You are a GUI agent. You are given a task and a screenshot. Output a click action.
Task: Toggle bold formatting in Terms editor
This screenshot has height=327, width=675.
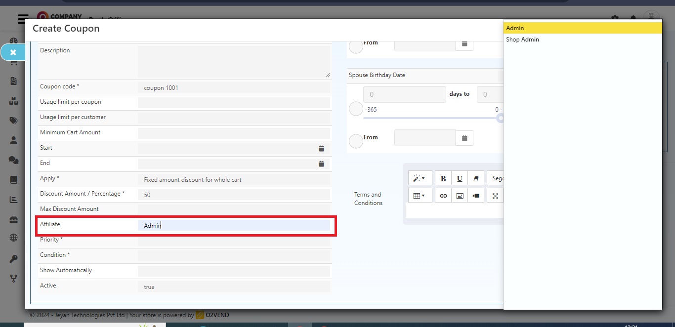coord(443,178)
